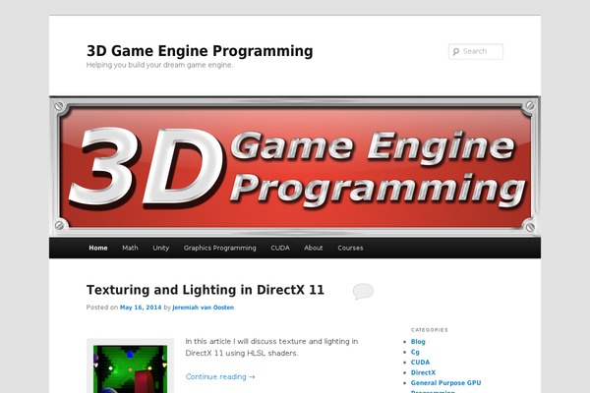Open the CUDA menu item
The height and width of the screenshot is (393, 590).
point(280,248)
